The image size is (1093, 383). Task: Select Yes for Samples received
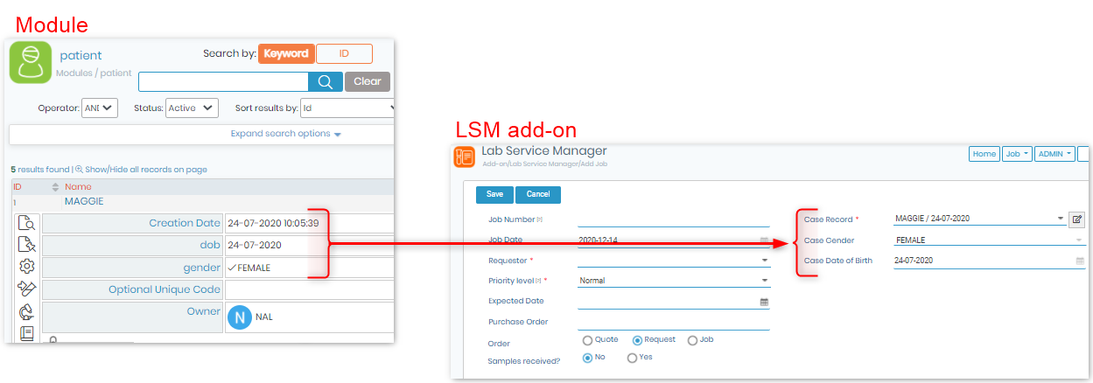pos(632,358)
